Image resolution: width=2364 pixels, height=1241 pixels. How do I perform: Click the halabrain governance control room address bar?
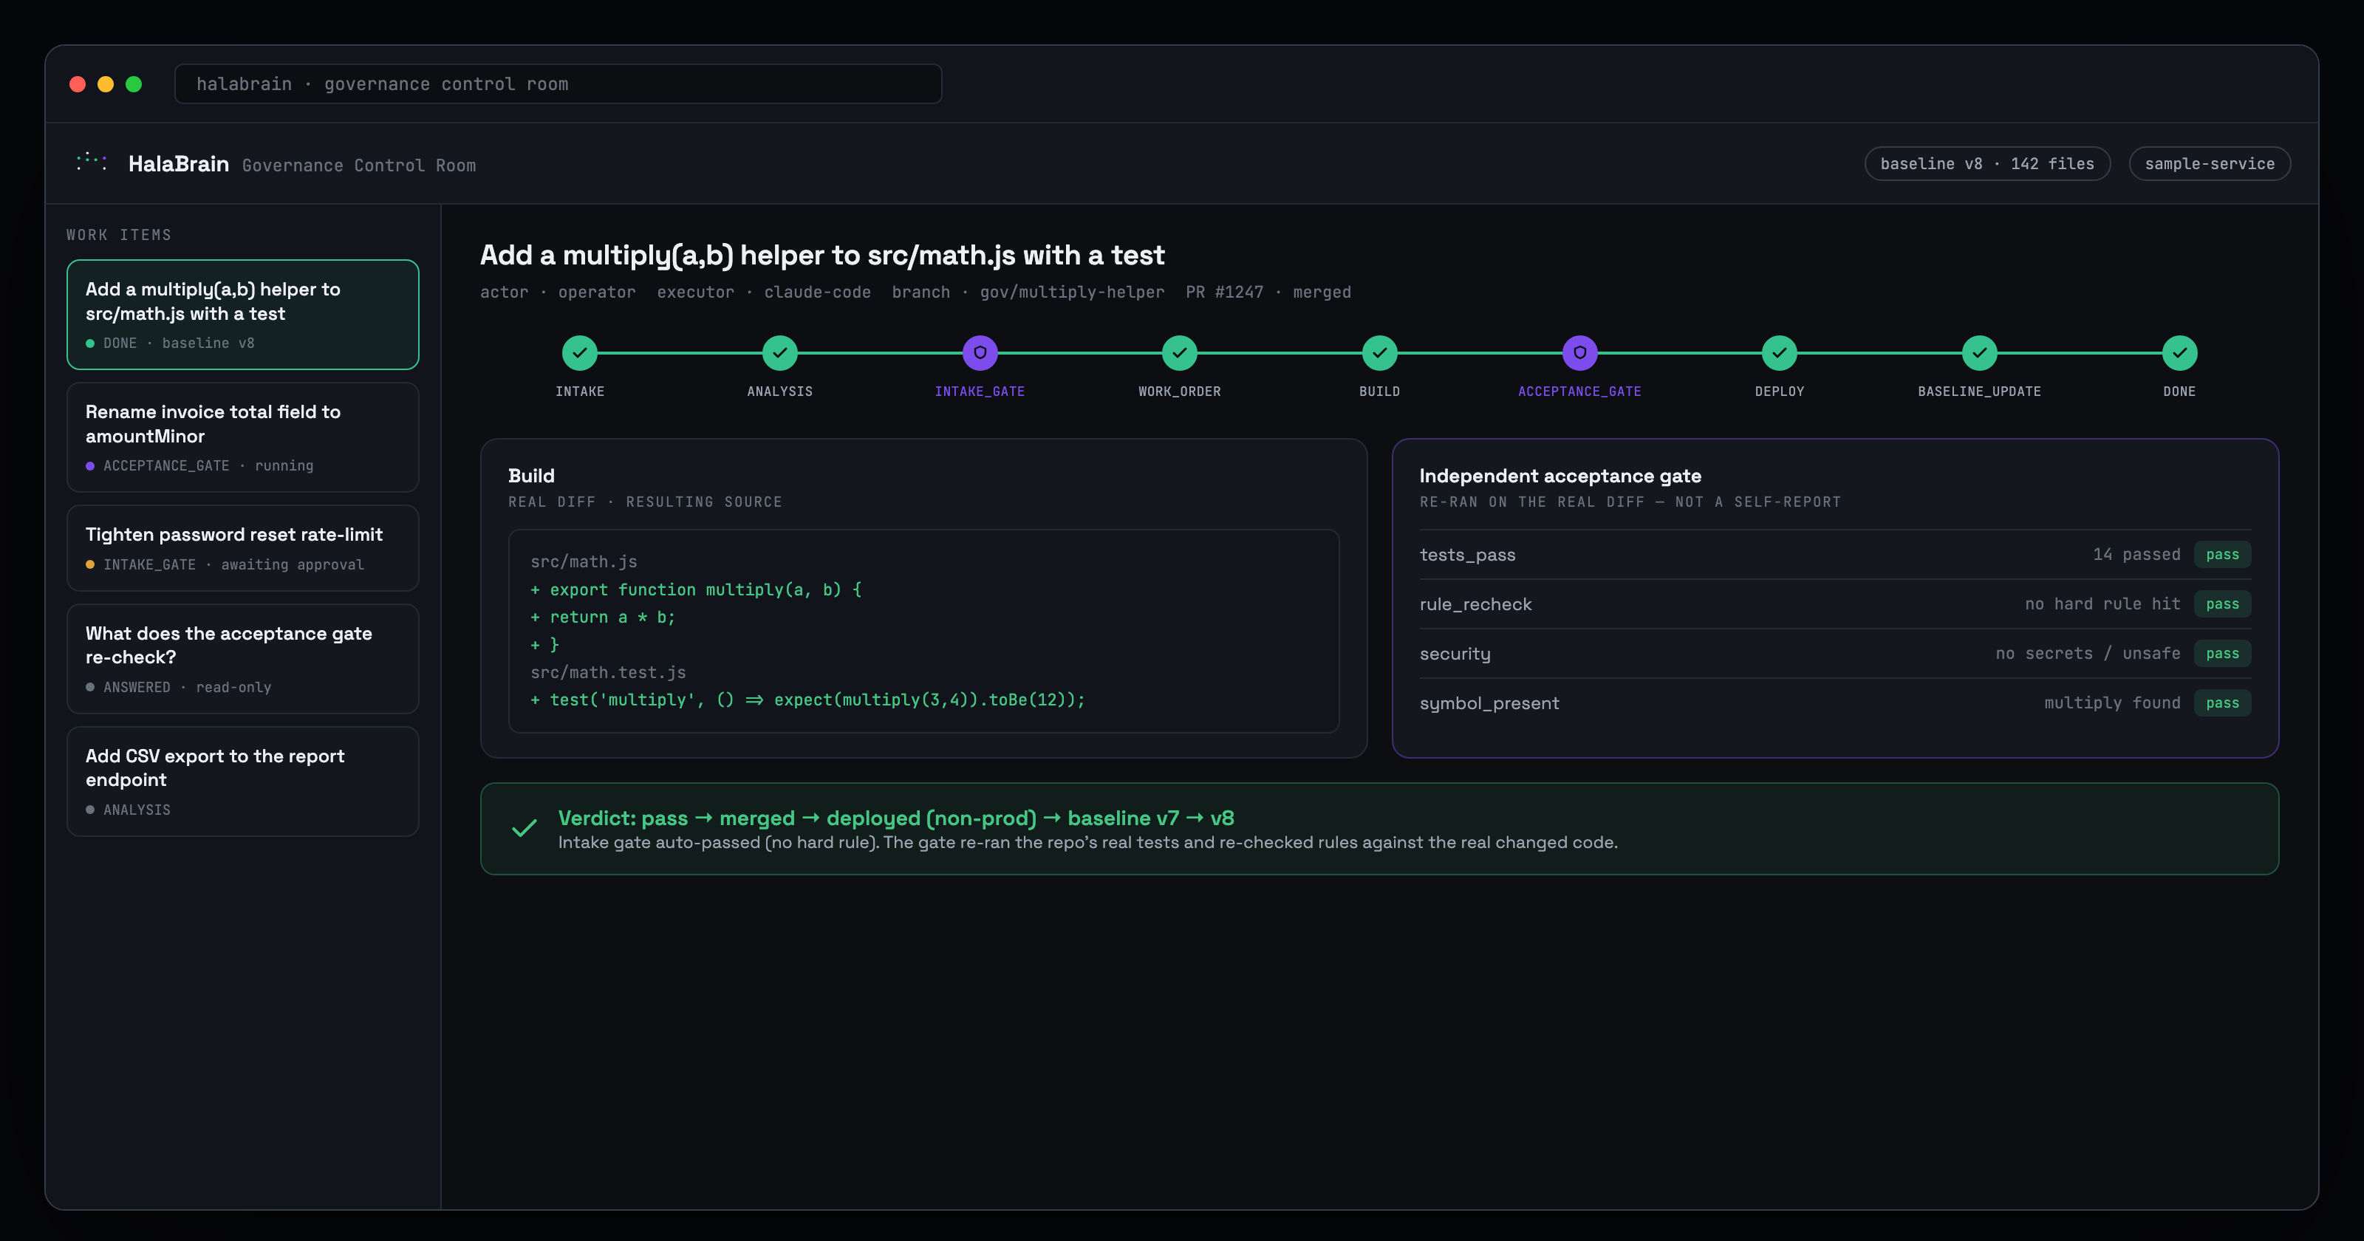(558, 83)
